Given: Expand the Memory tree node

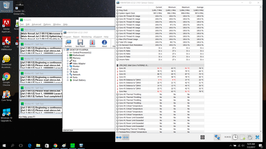Looking at the screenshot, I should coord(68,58).
